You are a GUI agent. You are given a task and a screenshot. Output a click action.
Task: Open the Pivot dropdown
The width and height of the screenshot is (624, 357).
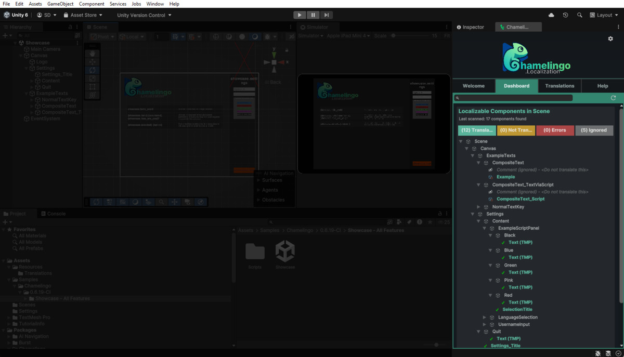pos(101,36)
